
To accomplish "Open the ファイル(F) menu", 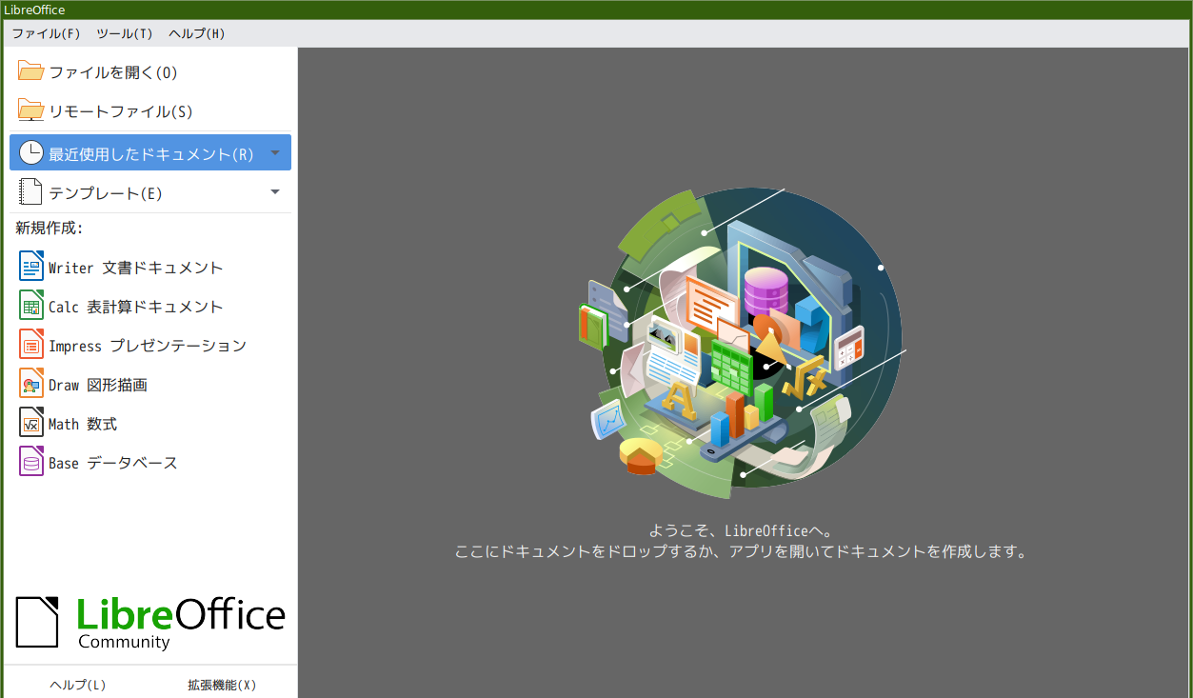I will [x=46, y=33].
